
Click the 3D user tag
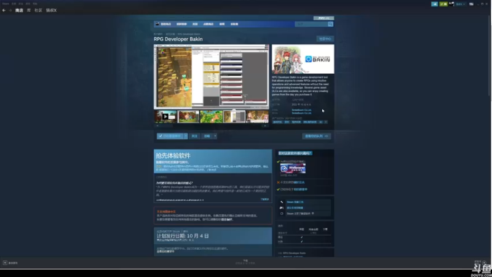click(320, 122)
